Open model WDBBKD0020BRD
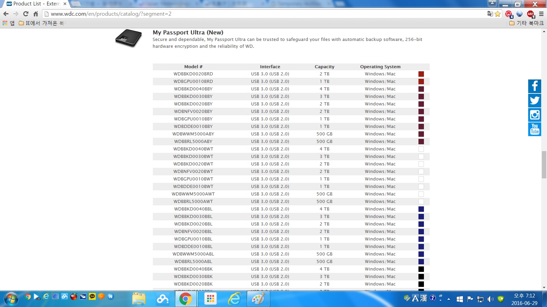The image size is (547, 307). coord(193,74)
